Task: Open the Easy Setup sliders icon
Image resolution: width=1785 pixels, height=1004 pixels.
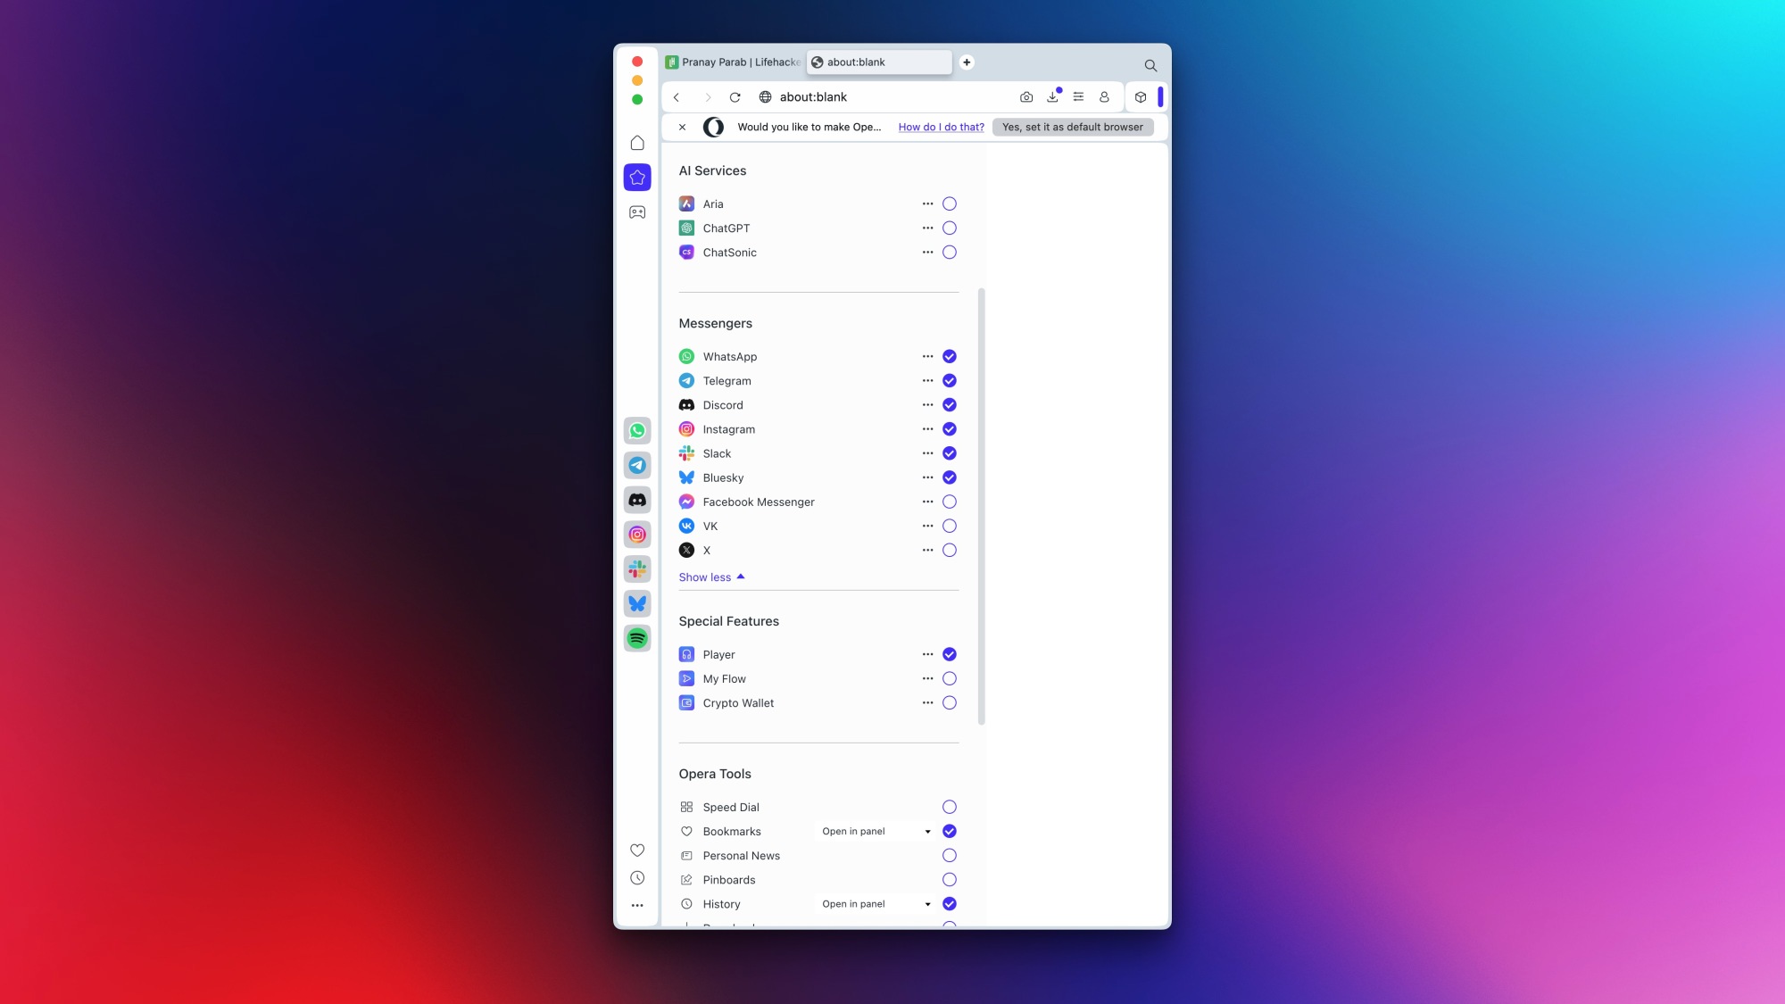Action: tap(1079, 97)
